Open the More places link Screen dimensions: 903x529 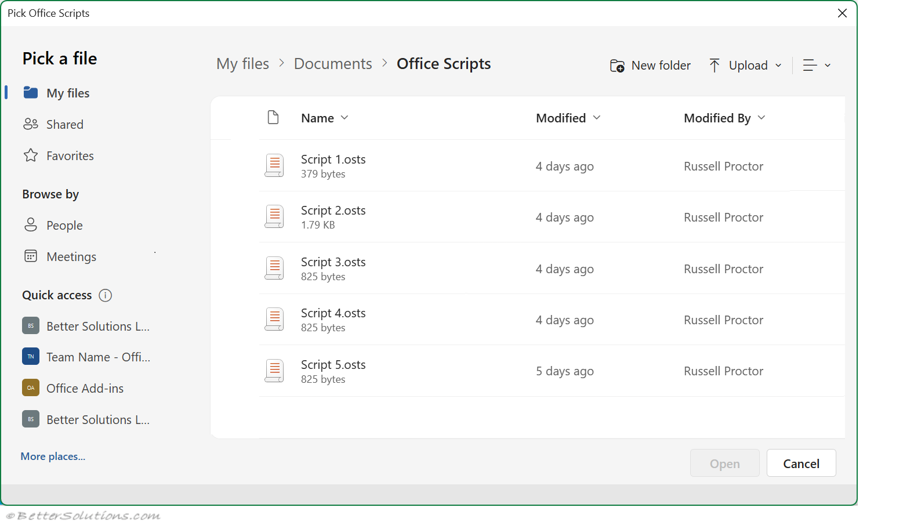tap(53, 456)
